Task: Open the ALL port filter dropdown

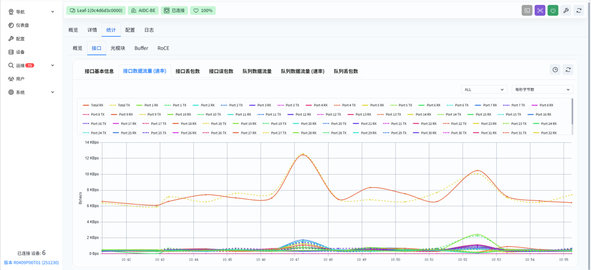Action: tap(484, 89)
